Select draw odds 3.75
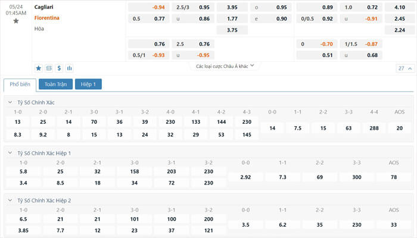 coord(232,30)
